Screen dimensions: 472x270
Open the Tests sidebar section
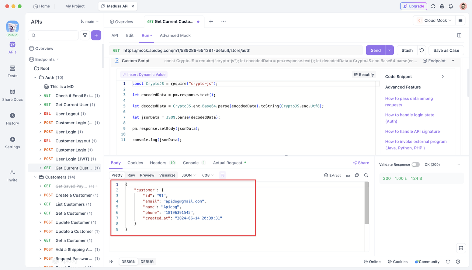[x=13, y=72]
